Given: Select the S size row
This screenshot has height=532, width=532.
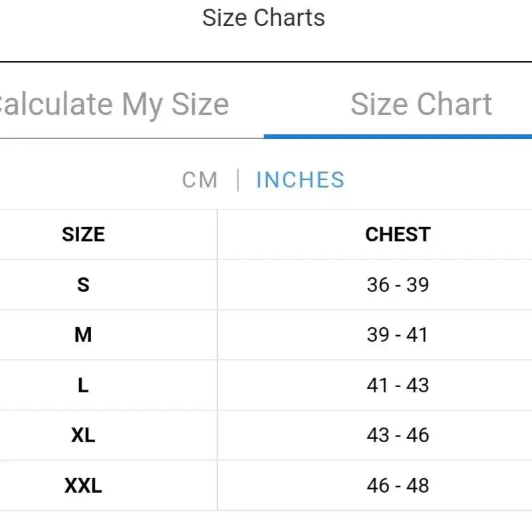Looking at the screenshot, I should [x=266, y=285].
